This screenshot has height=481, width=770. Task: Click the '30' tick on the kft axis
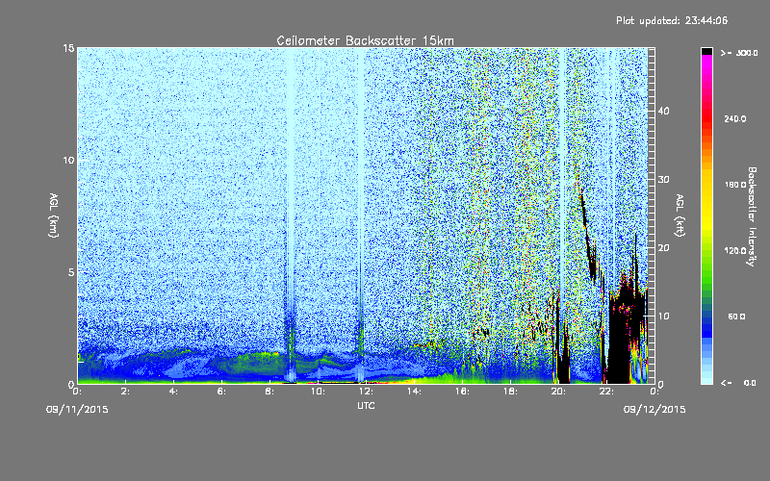663,179
